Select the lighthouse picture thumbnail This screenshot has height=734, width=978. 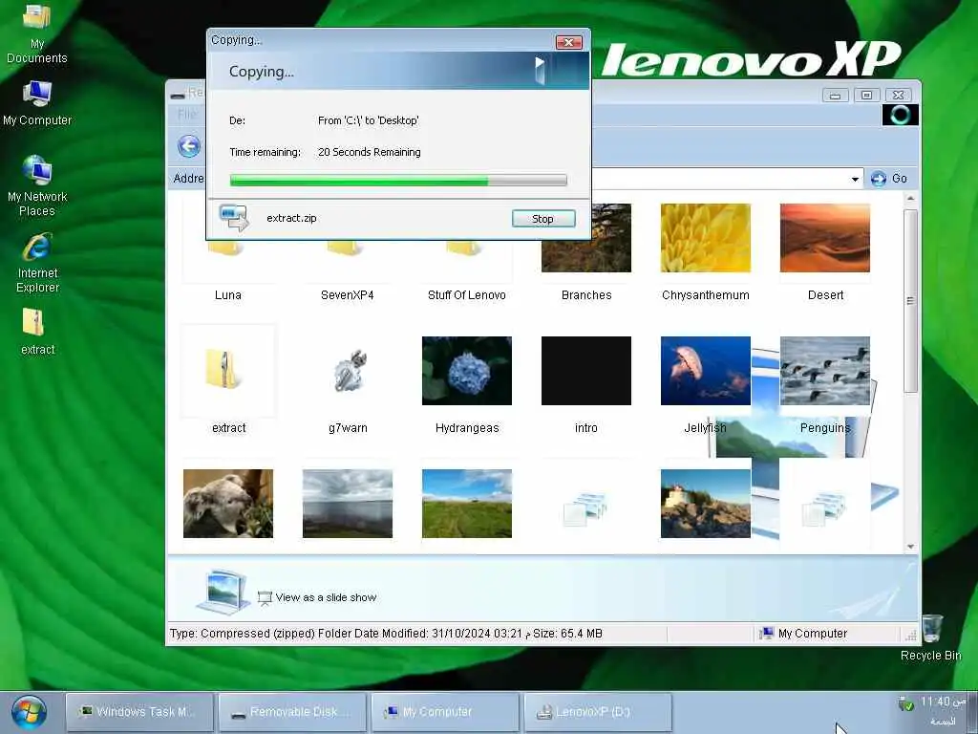706,504
